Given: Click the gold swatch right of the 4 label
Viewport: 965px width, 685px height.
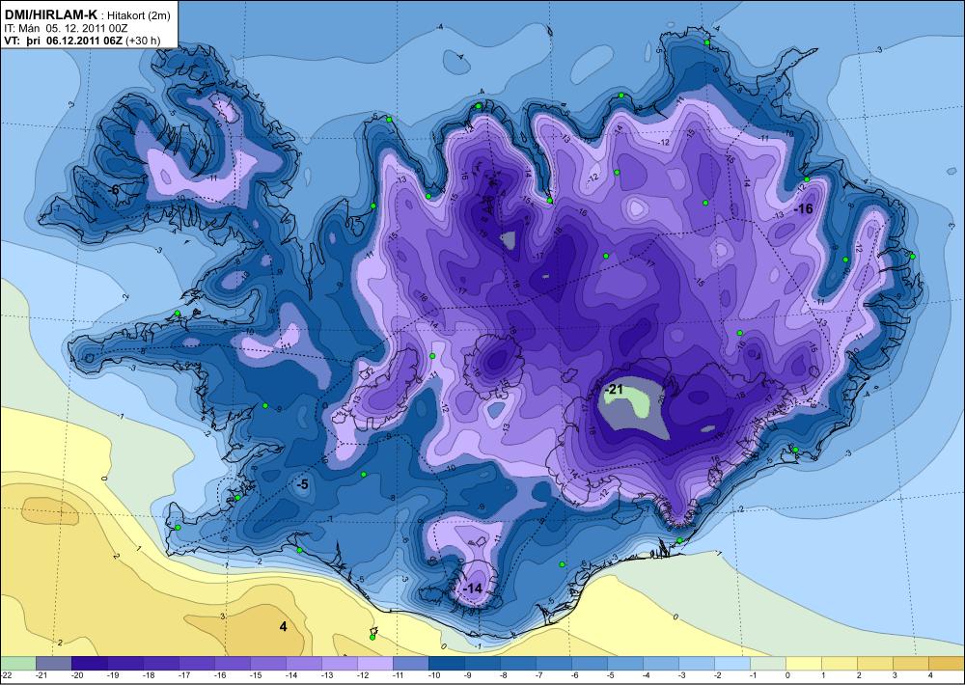Looking at the screenshot, I should (947, 663).
